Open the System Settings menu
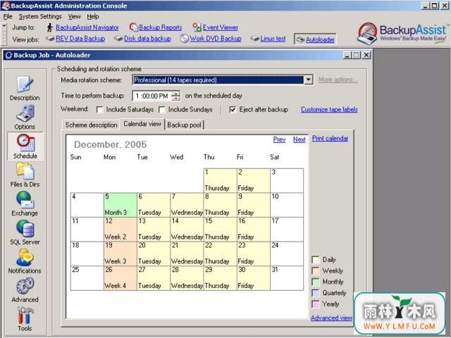 (x=40, y=16)
